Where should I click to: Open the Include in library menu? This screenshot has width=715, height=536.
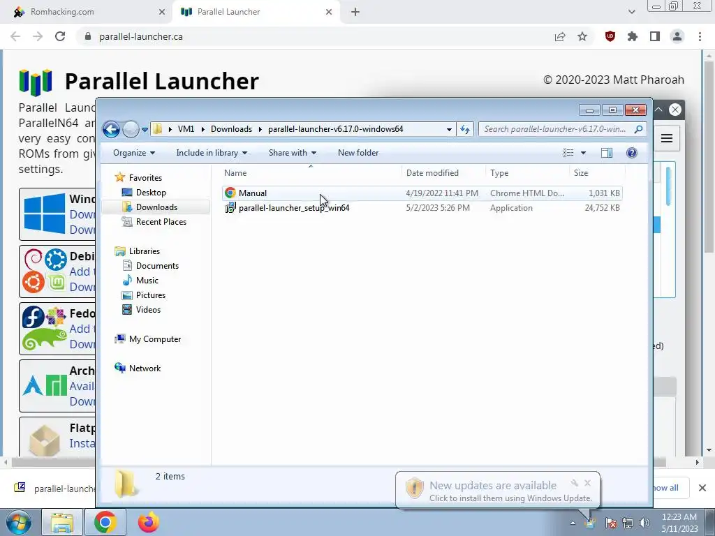pyautogui.click(x=212, y=153)
